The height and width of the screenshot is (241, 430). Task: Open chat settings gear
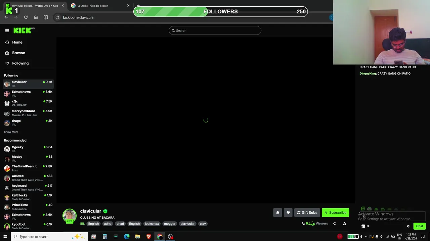[x=408, y=226]
